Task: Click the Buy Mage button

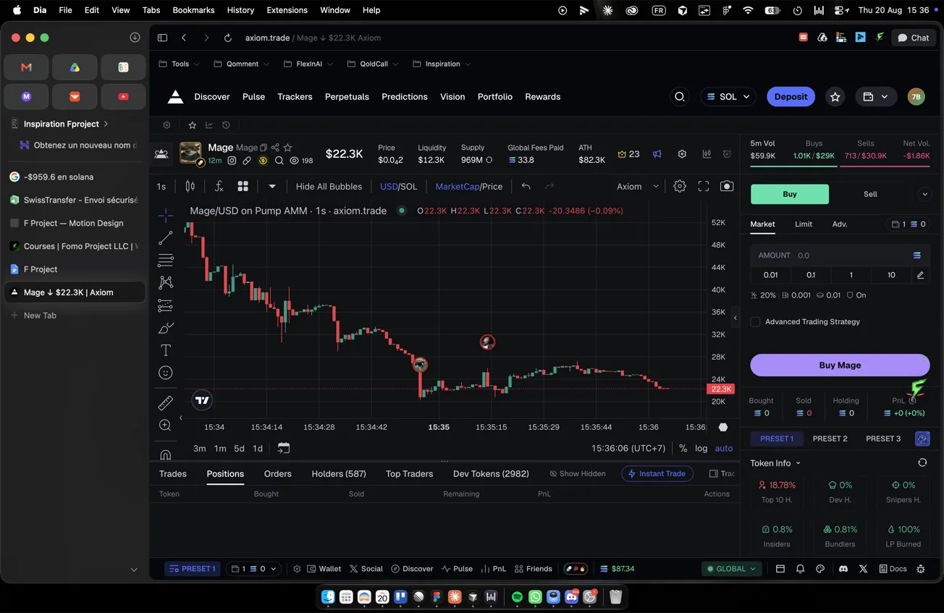Action: pyautogui.click(x=840, y=365)
